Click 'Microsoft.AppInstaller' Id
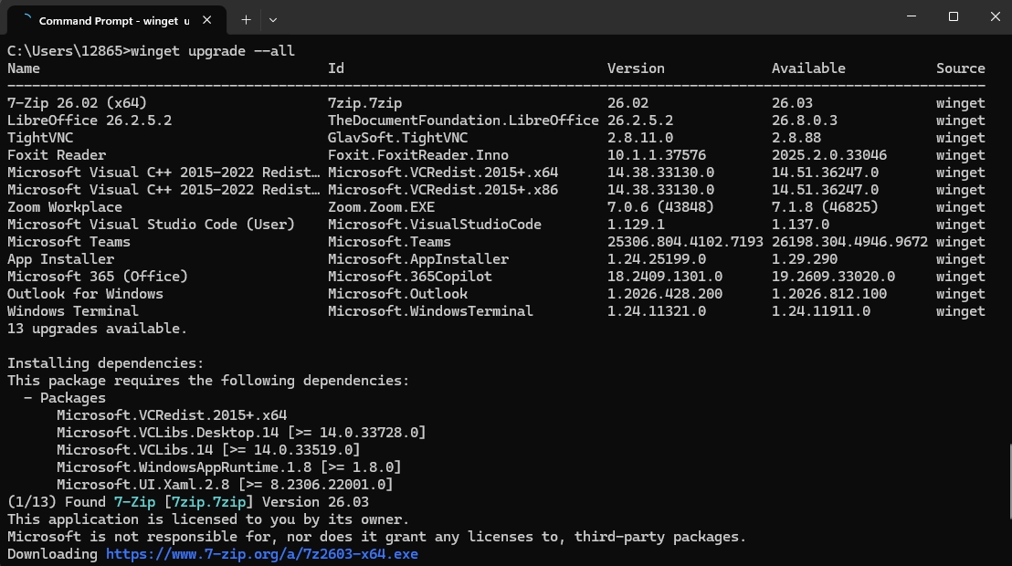The height and width of the screenshot is (566, 1012). [418, 259]
